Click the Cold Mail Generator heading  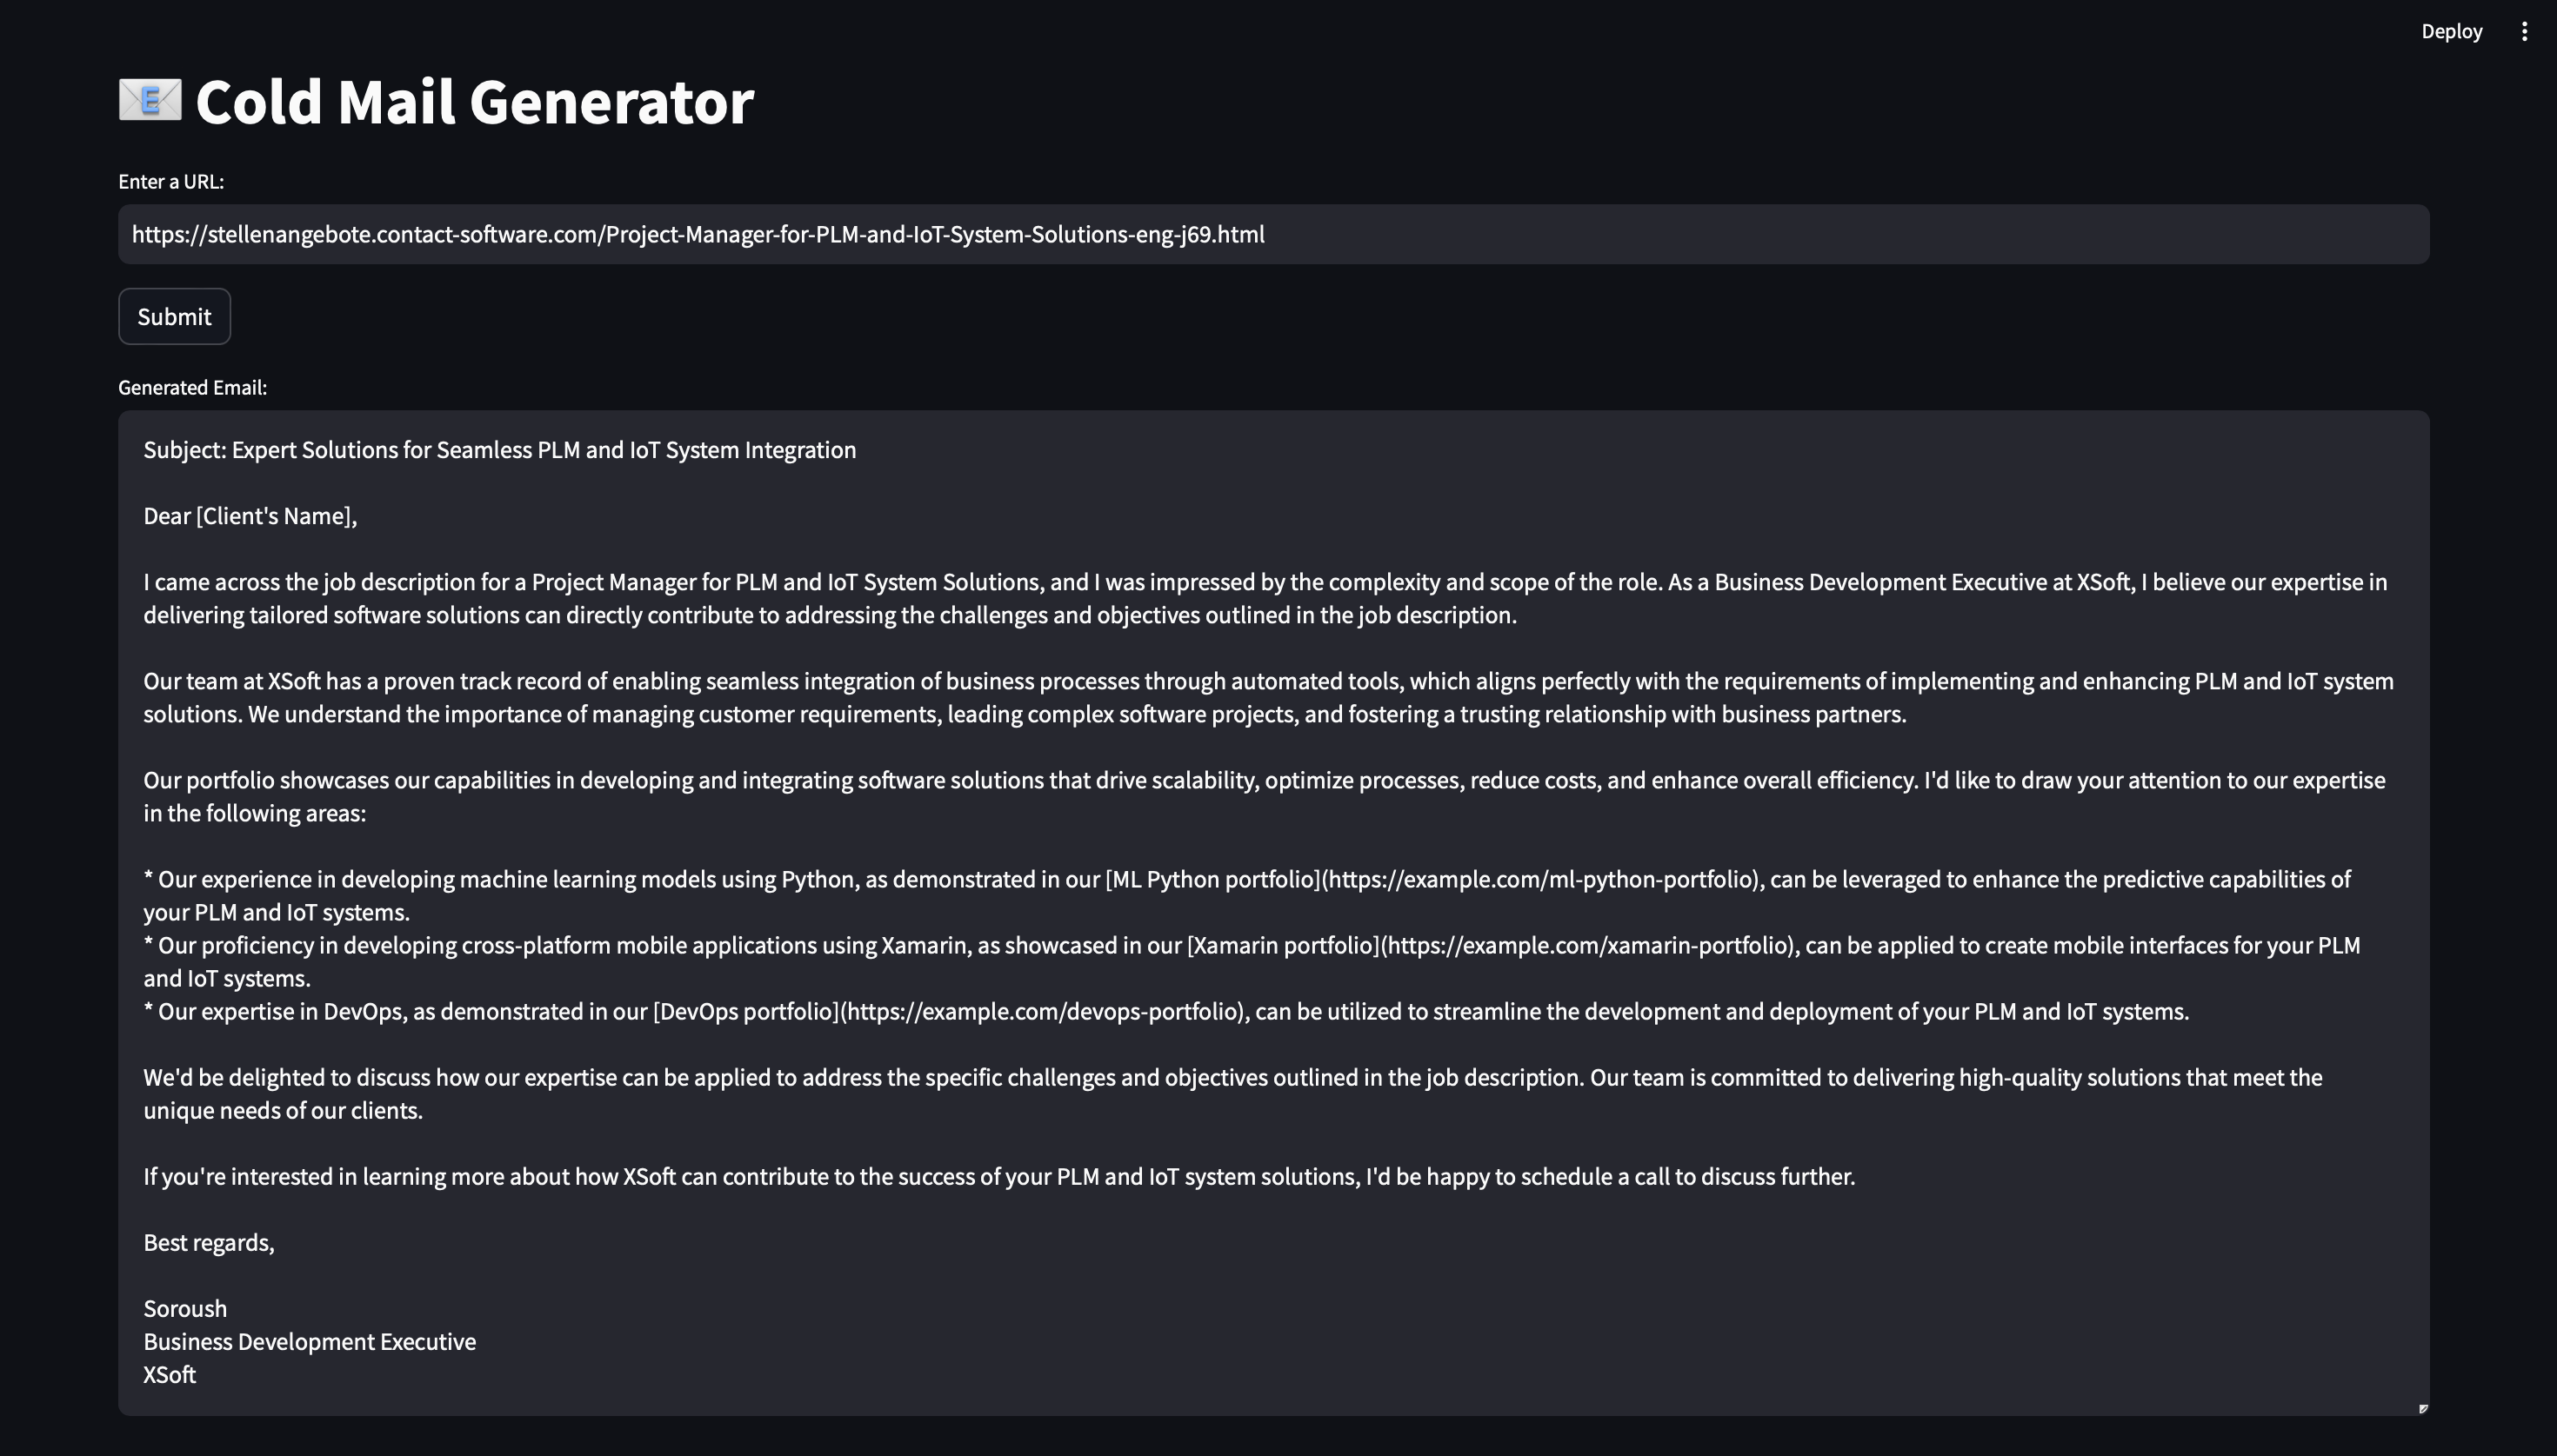tap(474, 102)
